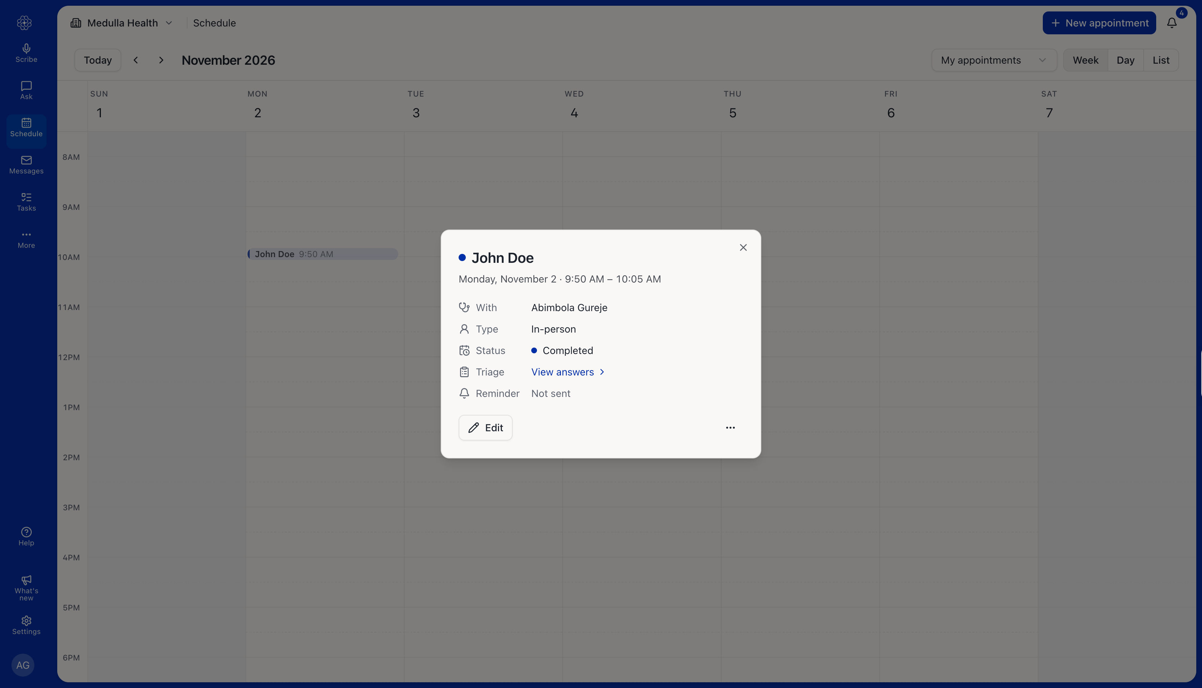Switch to Week view
The image size is (1202, 688).
pos(1085,60)
